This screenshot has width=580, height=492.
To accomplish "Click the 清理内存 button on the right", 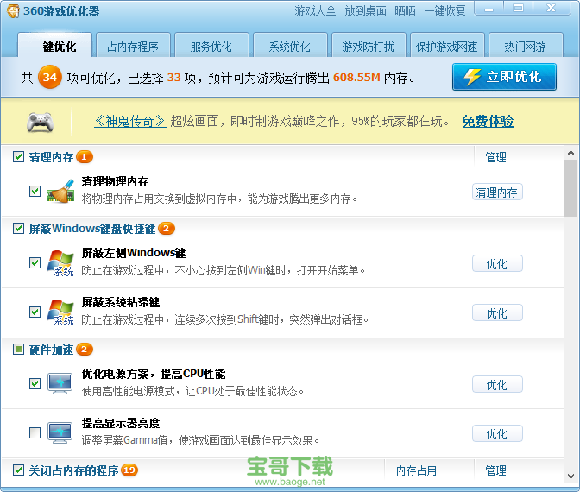I will click(x=497, y=192).
